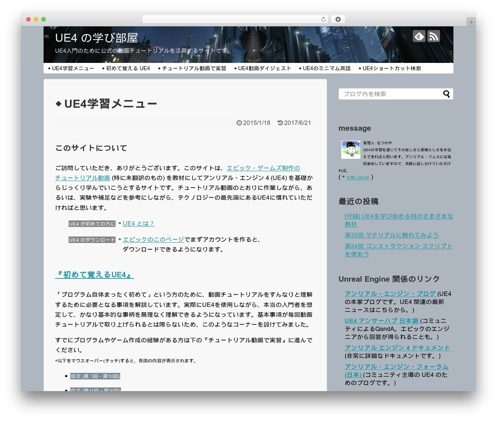Open アンリアル エンジン 4 ドキュメント link
Image resolution: width=497 pixels, height=421 pixels.
[397, 348]
